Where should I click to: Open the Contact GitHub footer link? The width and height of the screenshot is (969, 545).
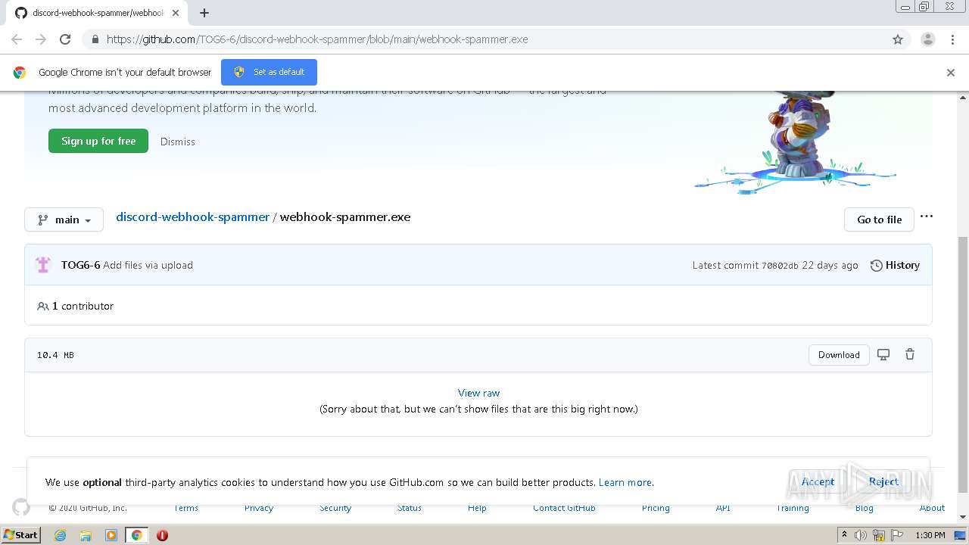(564, 508)
